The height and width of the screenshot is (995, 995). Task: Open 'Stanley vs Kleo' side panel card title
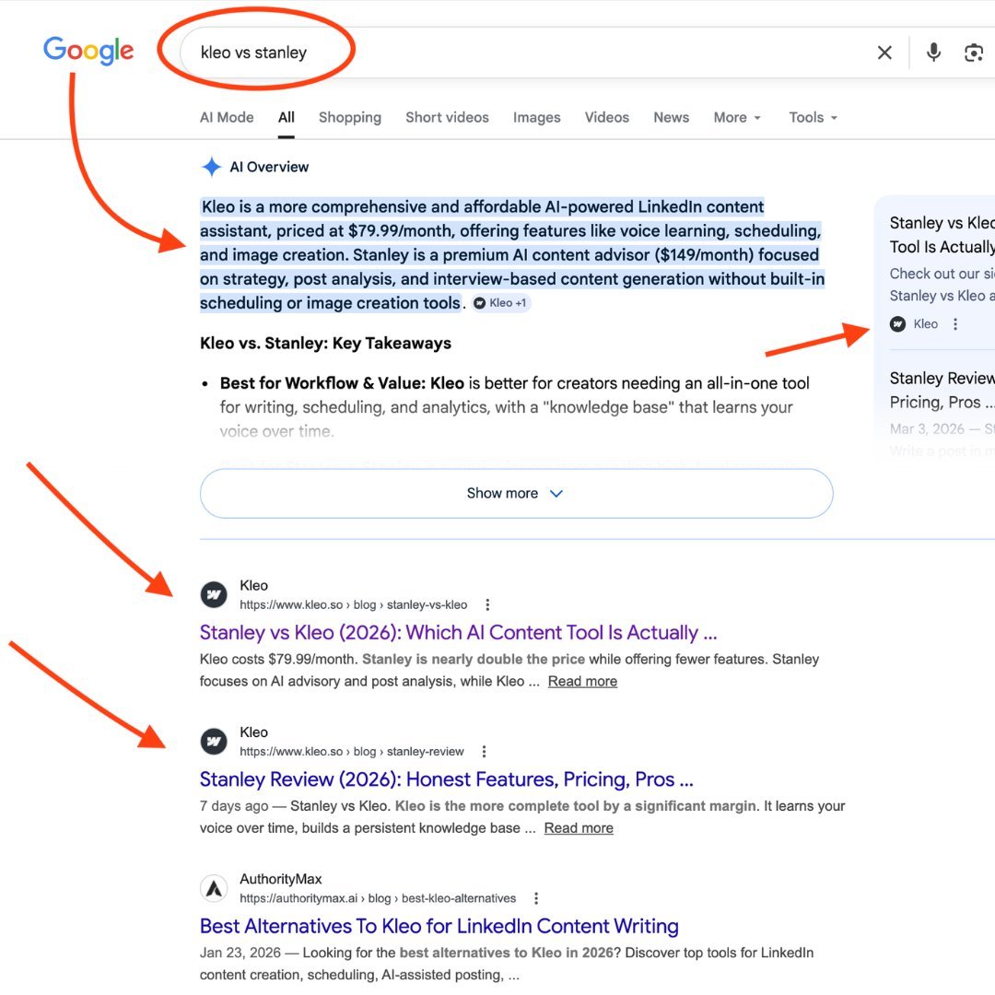[x=942, y=235]
